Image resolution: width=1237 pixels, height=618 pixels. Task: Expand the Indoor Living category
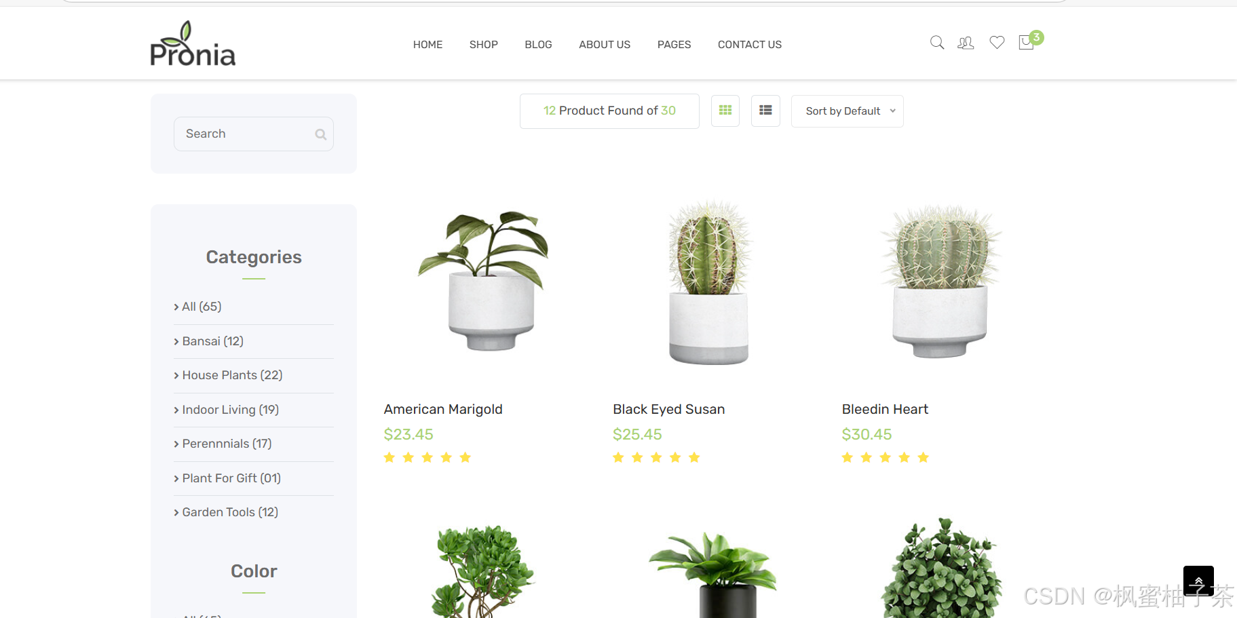point(227,410)
